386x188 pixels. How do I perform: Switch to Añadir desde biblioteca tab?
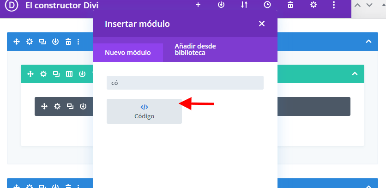coord(195,49)
